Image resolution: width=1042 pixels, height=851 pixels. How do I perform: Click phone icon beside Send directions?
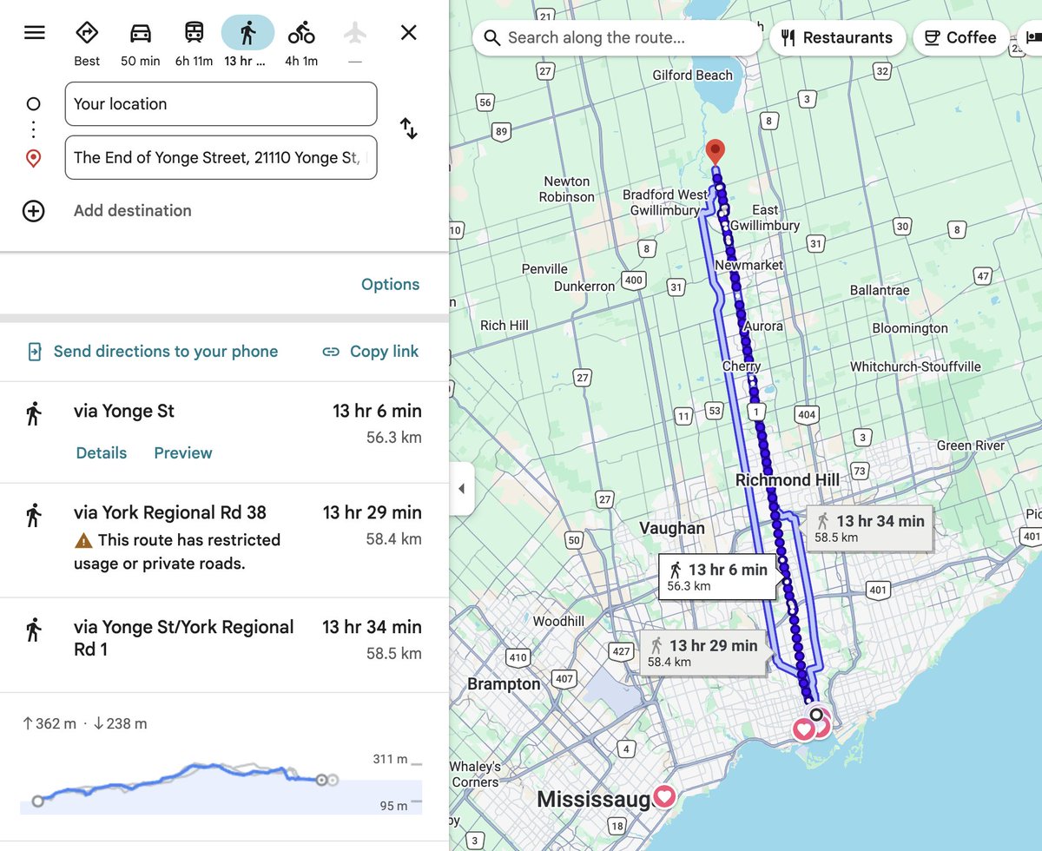coord(34,352)
